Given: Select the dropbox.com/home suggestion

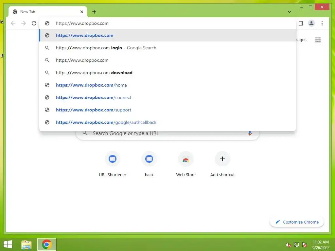Looking at the screenshot, I should (168, 85).
